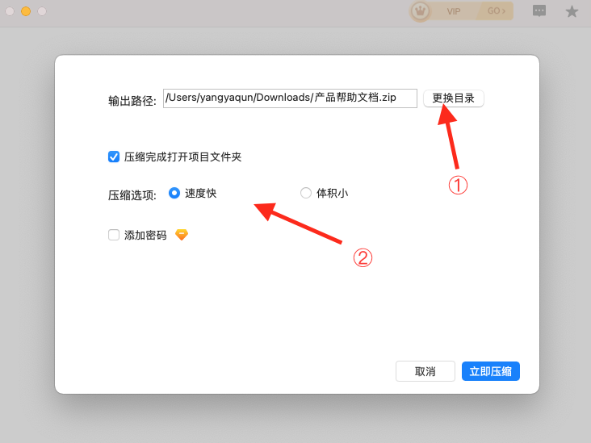
Task: Click the 立即压缩 button
Action: 490,371
